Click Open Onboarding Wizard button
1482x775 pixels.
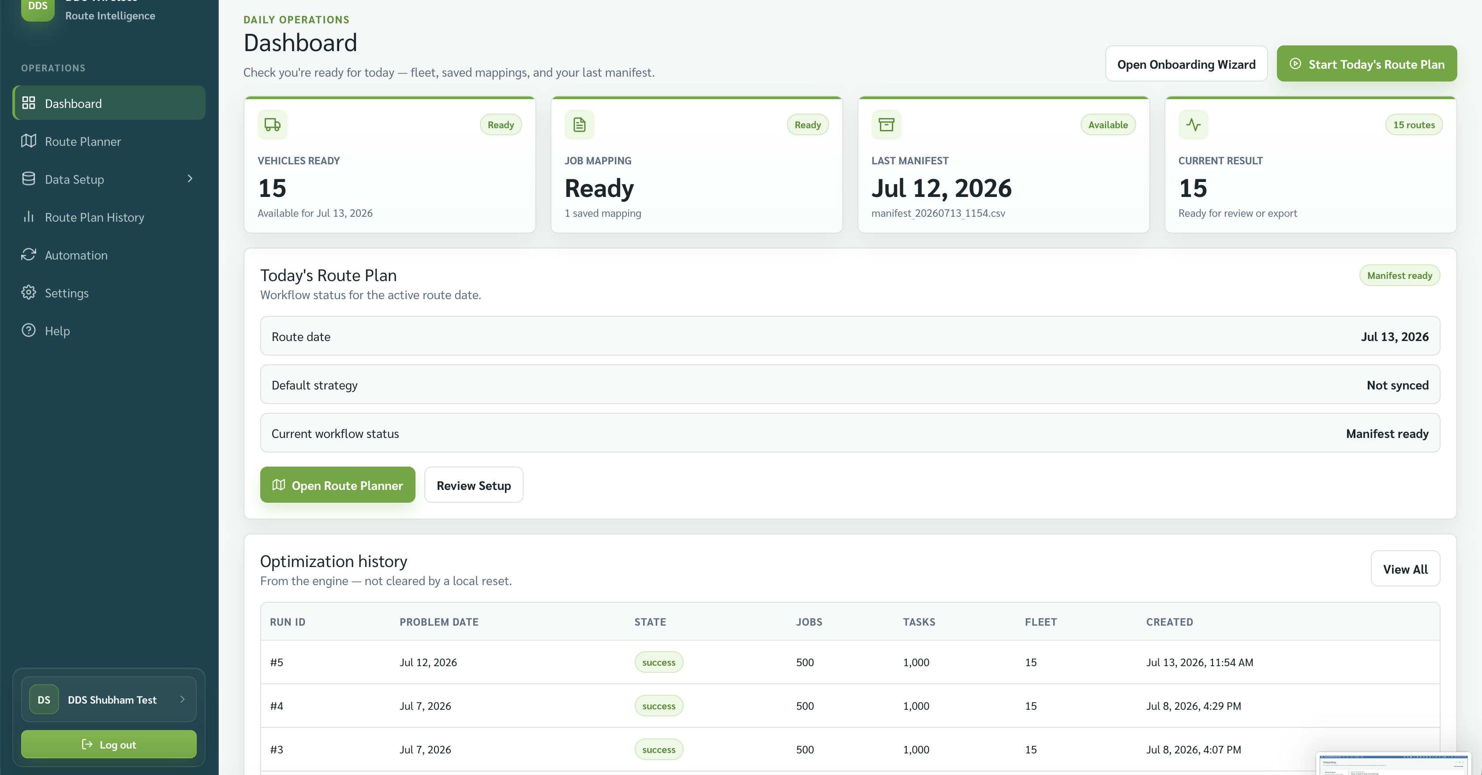pyautogui.click(x=1186, y=64)
